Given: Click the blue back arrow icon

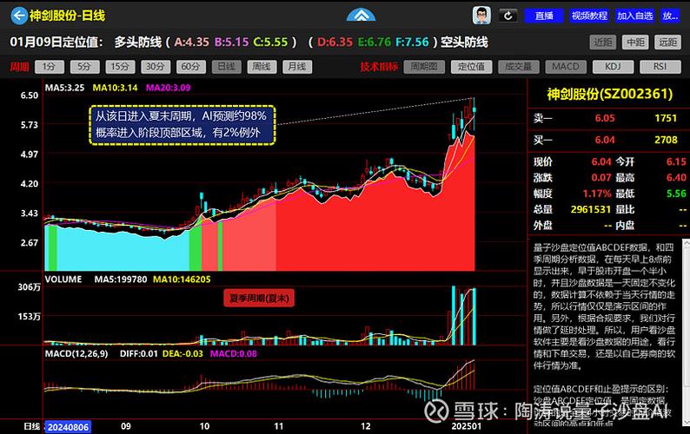Looking at the screenshot, I should coord(19,16).
